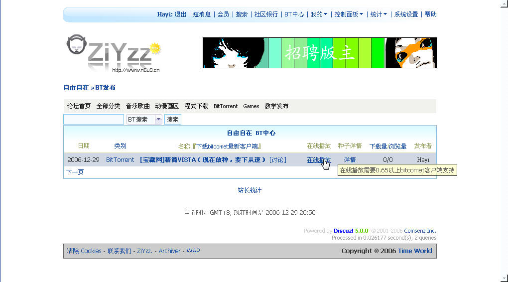Open the BT搜索 search type dropdown
508x282 pixels.
pyautogui.click(x=144, y=119)
